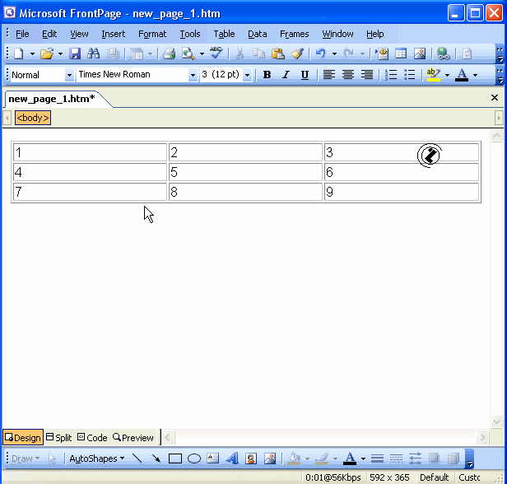
Task: Click the table cell containing 5
Action: point(245,172)
